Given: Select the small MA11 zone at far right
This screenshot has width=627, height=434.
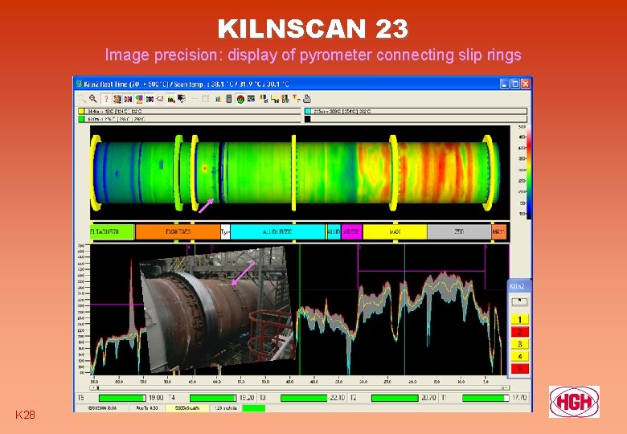Looking at the screenshot, I should [499, 231].
